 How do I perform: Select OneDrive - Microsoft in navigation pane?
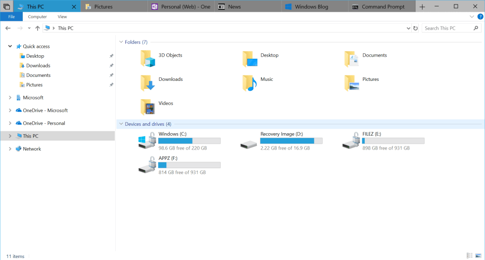(x=45, y=110)
